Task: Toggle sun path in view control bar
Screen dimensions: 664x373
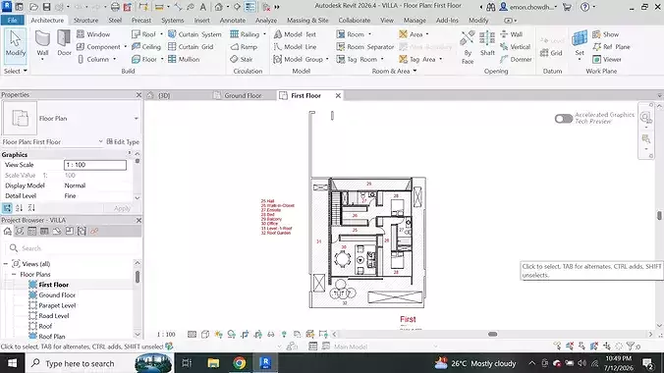Action: (218, 334)
